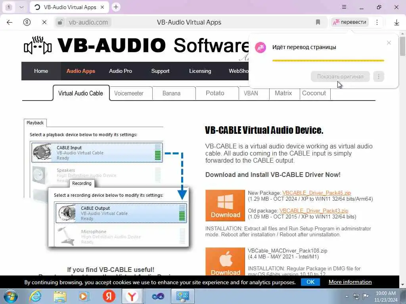The height and width of the screenshot is (304, 406).
Task: Go back with the browser back arrow
Action: pos(10,22)
